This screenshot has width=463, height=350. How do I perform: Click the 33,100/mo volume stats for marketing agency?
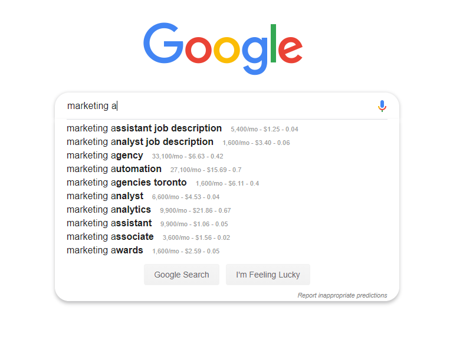(x=188, y=156)
